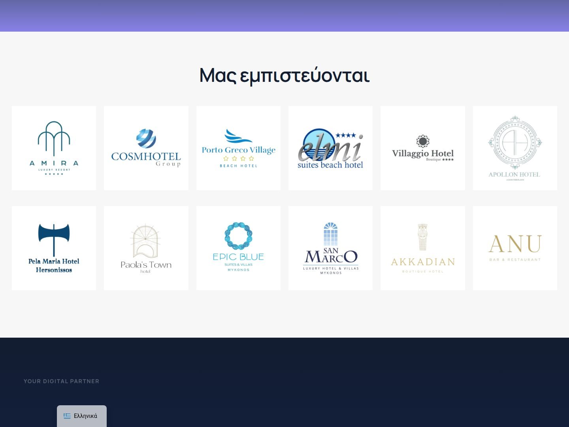Click the Akkadian Boutique Hotel logo

(423, 248)
